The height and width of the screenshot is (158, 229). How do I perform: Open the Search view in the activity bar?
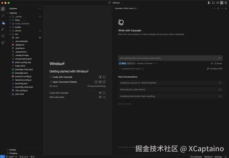click(3, 16)
